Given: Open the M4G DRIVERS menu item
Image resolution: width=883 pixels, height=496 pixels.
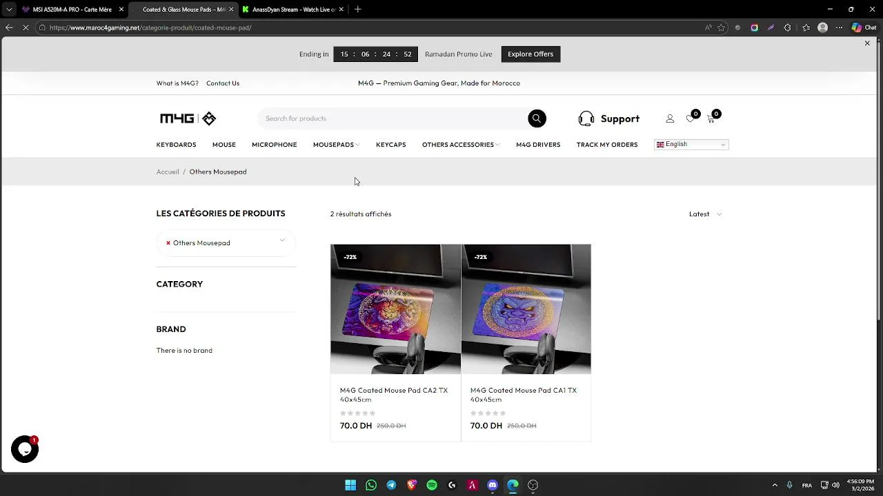Looking at the screenshot, I should (x=538, y=145).
